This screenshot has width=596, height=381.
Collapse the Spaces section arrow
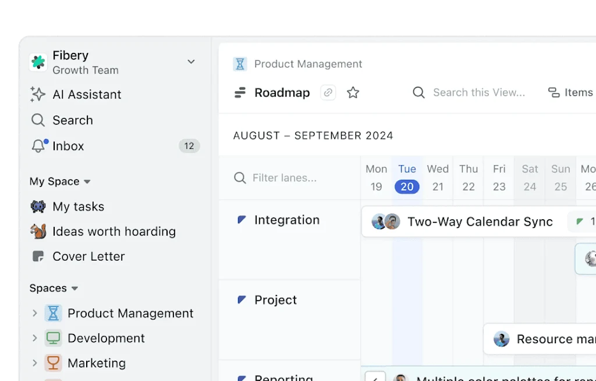coord(74,289)
